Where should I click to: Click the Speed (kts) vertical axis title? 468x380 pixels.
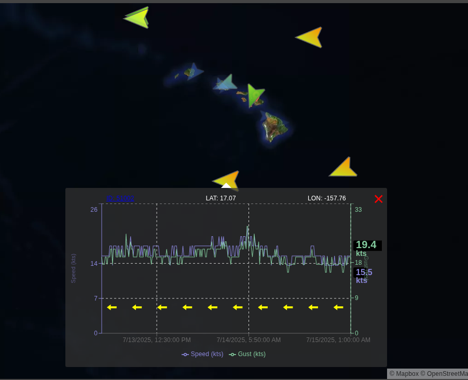click(x=74, y=268)
